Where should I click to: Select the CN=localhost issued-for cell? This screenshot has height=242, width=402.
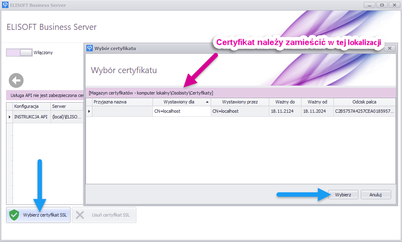[182, 111]
